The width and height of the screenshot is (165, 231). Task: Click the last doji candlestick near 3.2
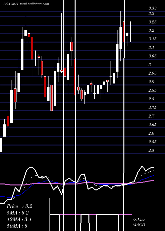click(130, 32)
